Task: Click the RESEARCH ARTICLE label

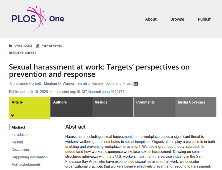Action: pos(23,53)
